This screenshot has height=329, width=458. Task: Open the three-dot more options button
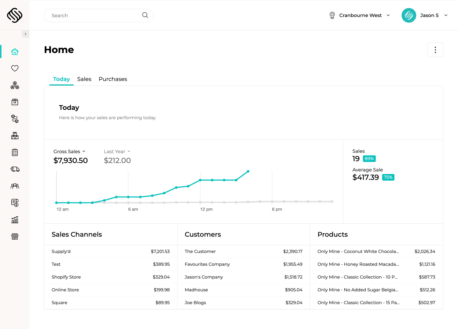pos(435,50)
